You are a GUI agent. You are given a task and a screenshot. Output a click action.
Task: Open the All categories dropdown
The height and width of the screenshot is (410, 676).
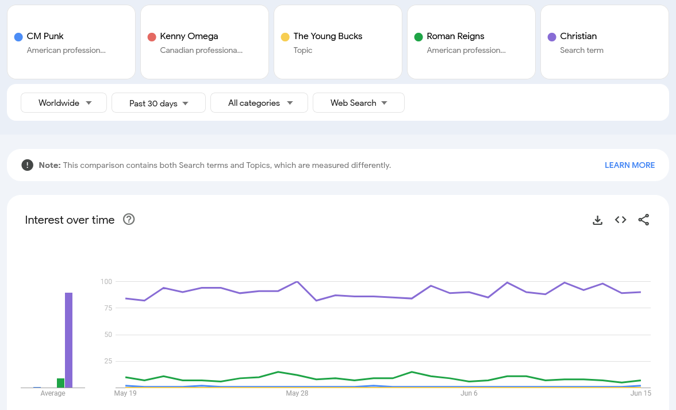point(259,103)
